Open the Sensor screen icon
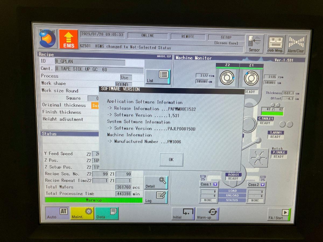 point(254,44)
